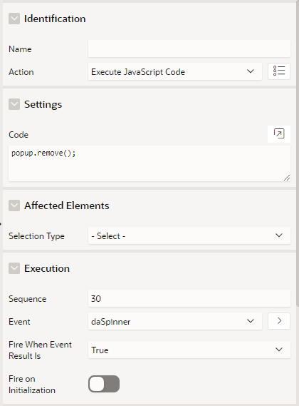Click into the Sequence field
299x406 pixels.
tap(189, 298)
